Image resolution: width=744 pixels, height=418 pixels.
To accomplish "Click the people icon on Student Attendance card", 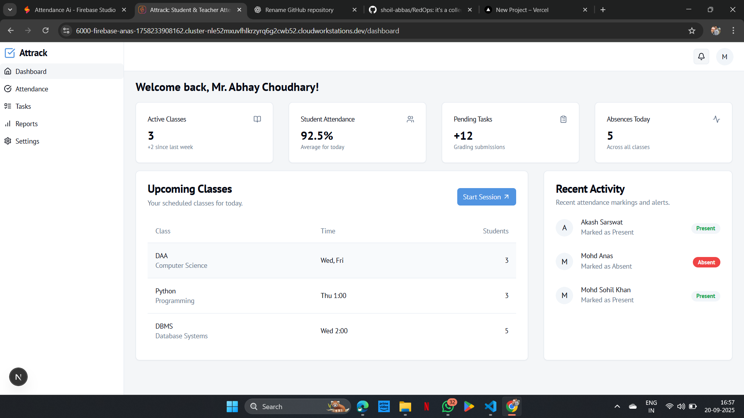I will pos(410,119).
